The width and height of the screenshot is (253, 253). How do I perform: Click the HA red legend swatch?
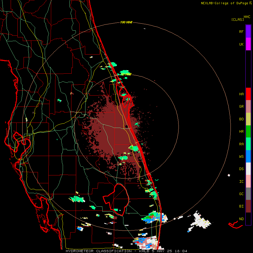(248, 94)
